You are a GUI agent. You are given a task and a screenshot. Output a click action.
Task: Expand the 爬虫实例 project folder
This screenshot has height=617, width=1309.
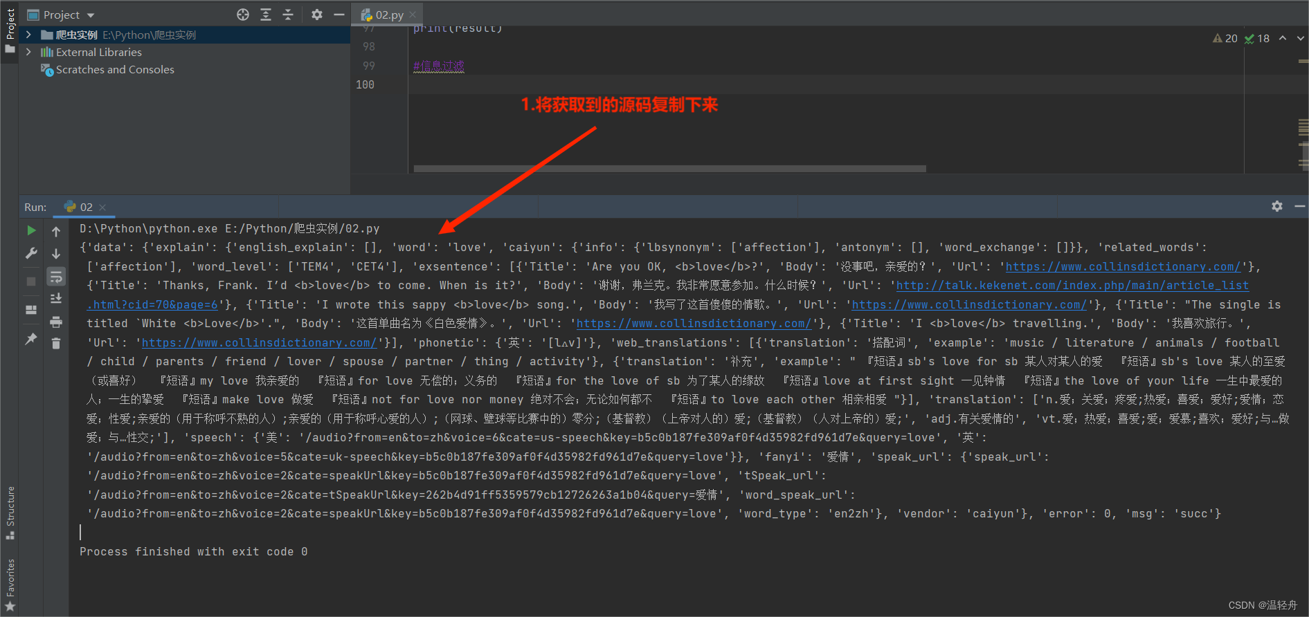(x=28, y=35)
